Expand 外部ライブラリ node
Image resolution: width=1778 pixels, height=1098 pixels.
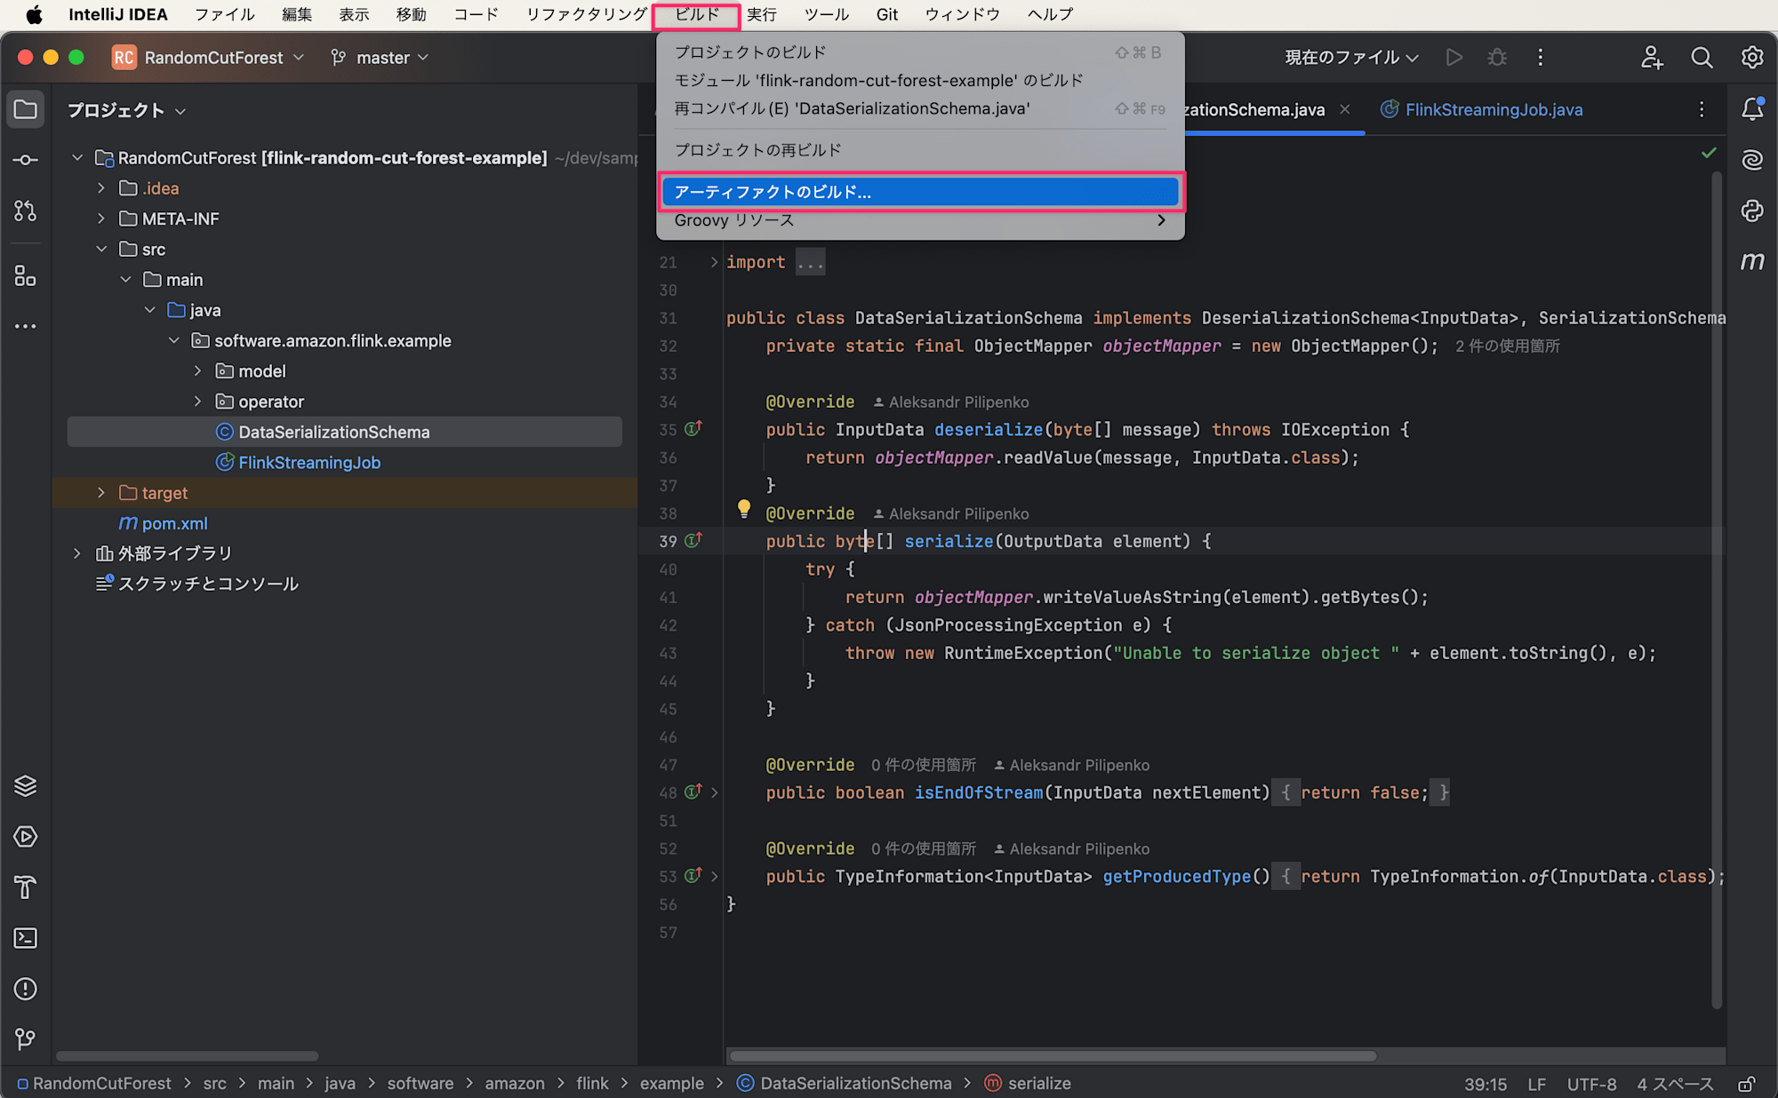(77, 553)
